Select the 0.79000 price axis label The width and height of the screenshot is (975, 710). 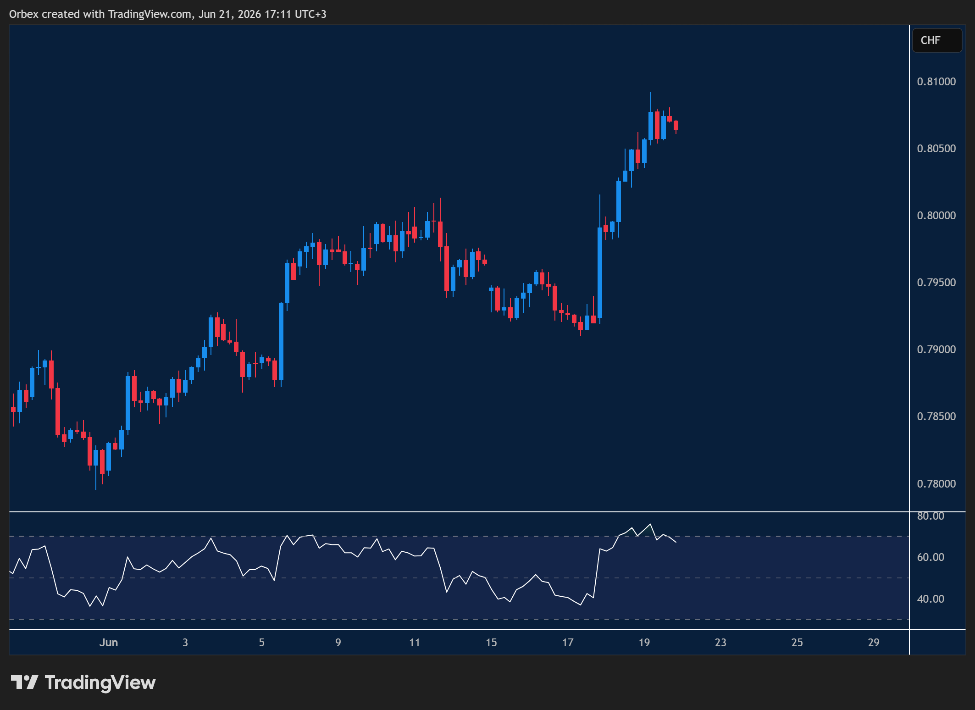coord(936,349)
